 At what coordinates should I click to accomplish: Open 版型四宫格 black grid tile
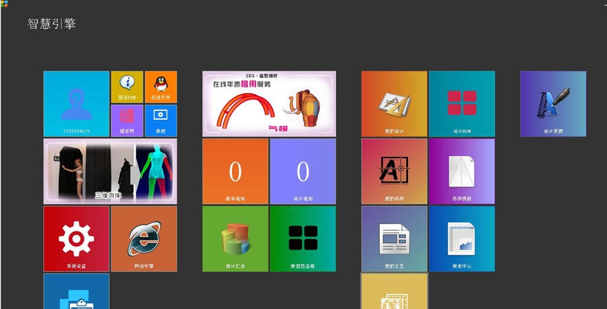coord(303,239)
